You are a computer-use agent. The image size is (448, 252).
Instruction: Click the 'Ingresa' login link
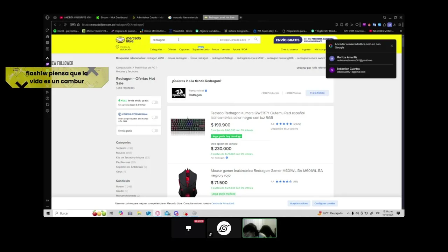click(x=306, y=49)
